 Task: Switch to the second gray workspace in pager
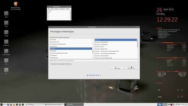(165, 105)
